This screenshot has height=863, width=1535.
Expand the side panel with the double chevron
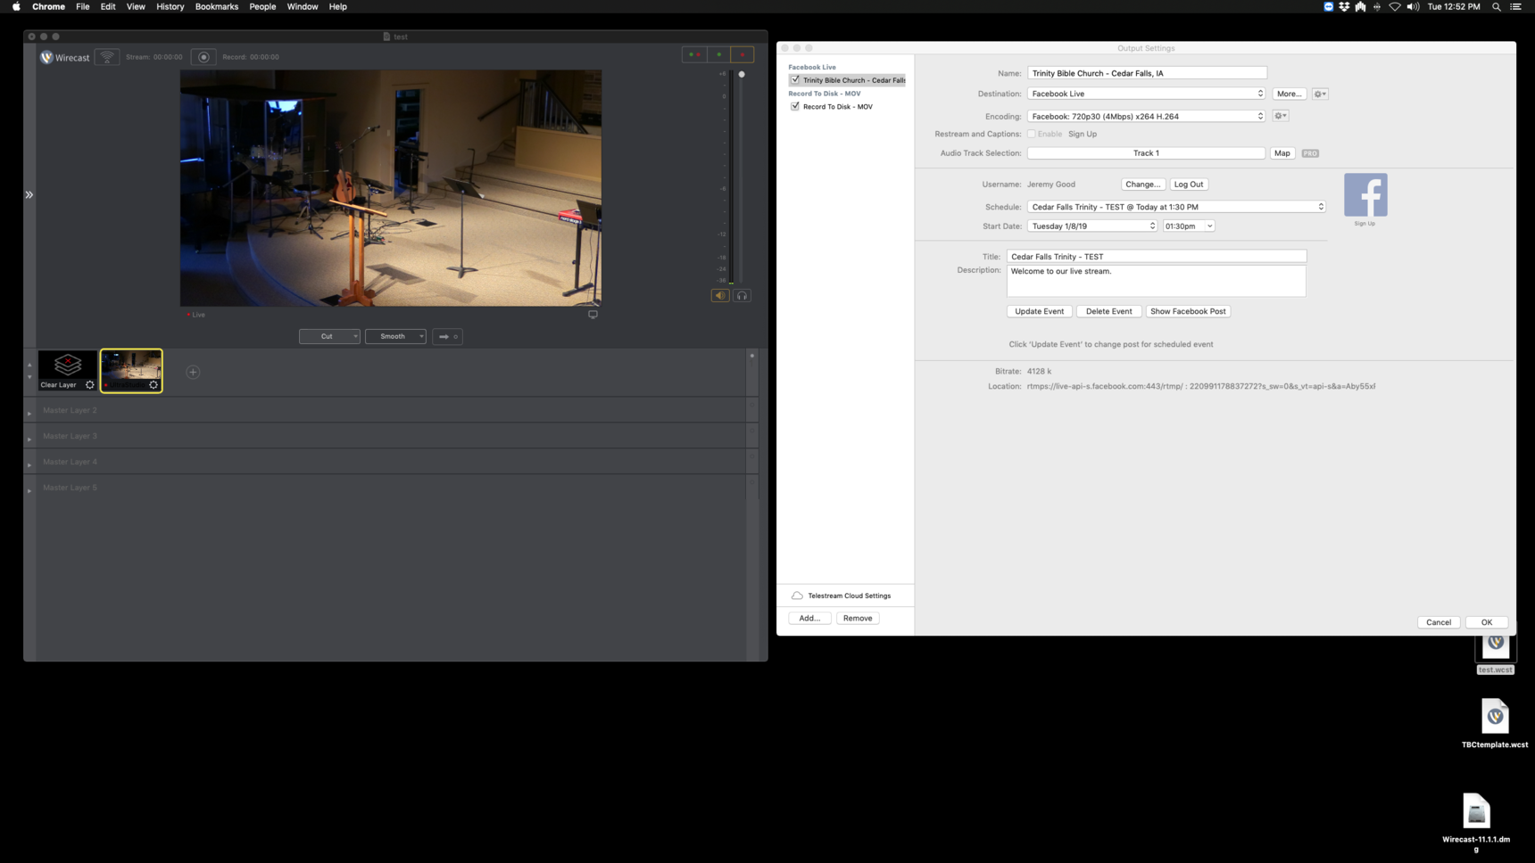pyautogui.click(x=29, y=194)
